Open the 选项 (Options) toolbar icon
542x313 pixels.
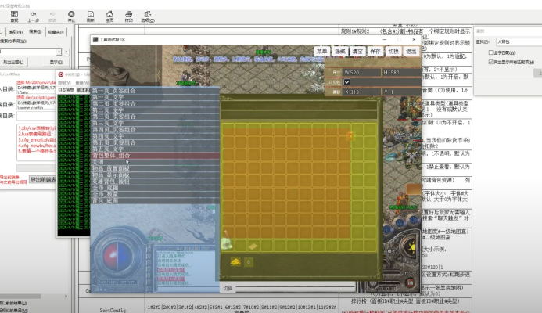pyautogui.click(x=147, y=13)
